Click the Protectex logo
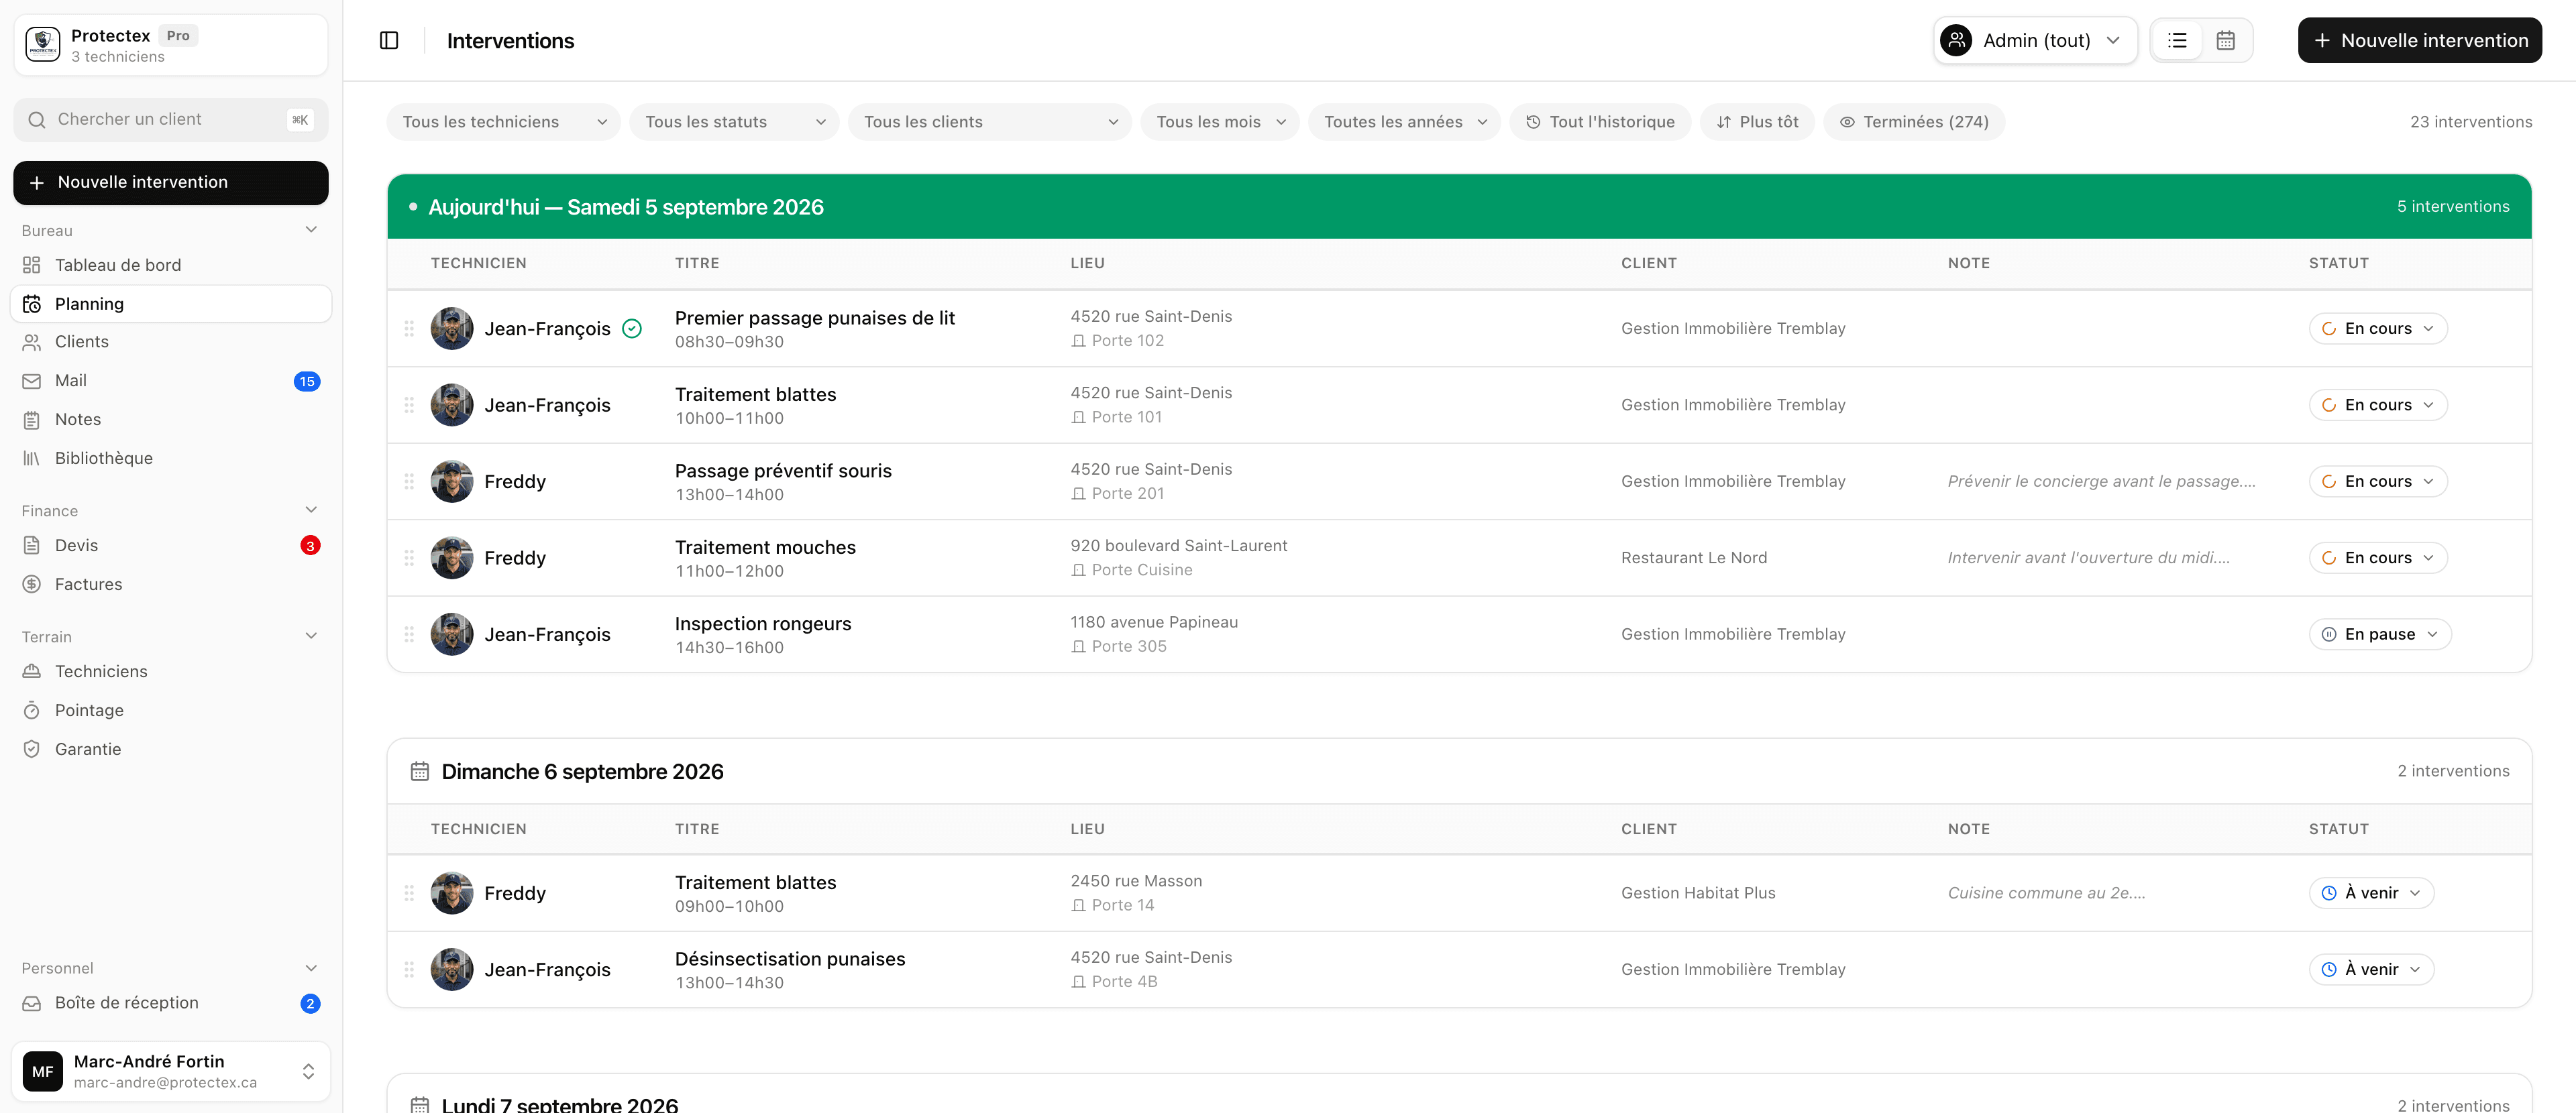The image size is (2576, 1113). click(x=43, y=45)
